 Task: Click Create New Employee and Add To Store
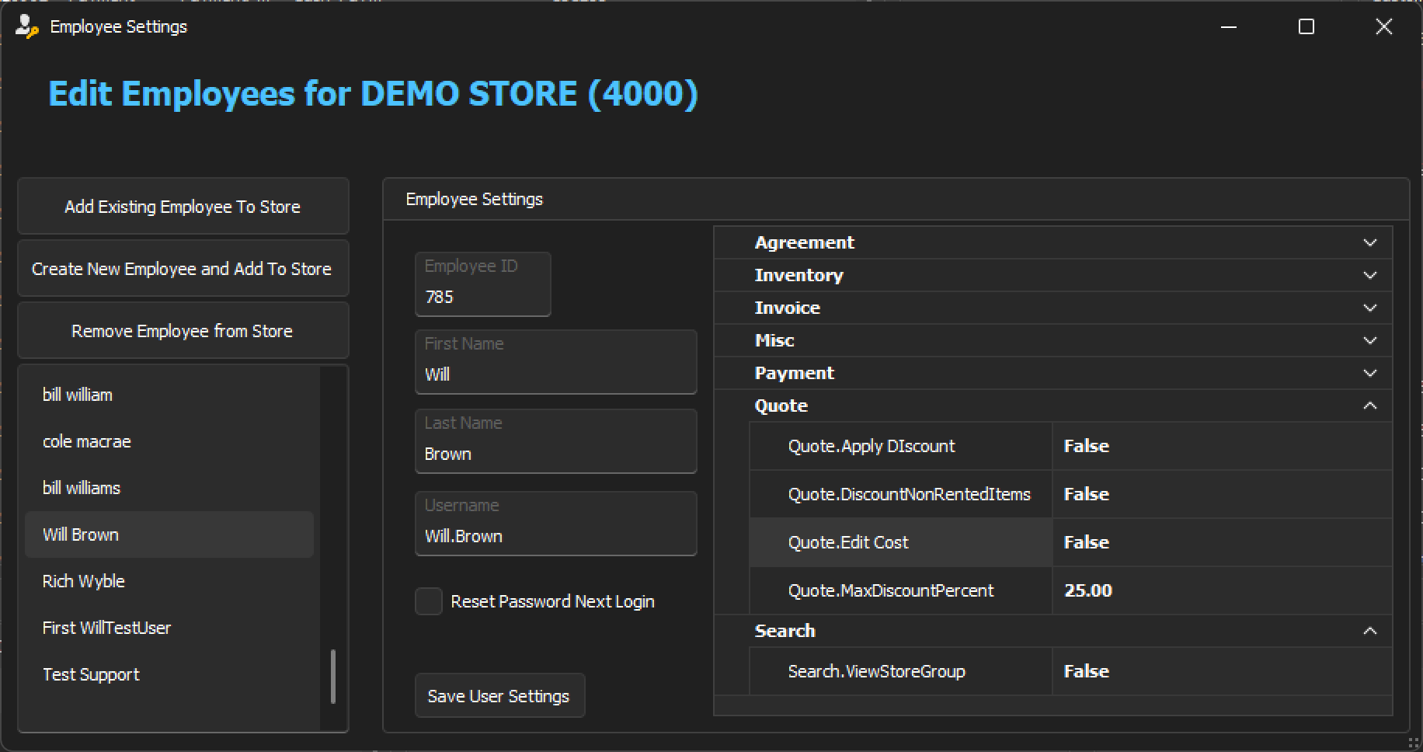point(183,269)
